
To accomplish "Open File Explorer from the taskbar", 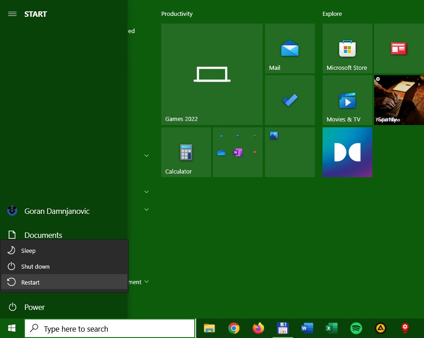I will click(209, 328).
